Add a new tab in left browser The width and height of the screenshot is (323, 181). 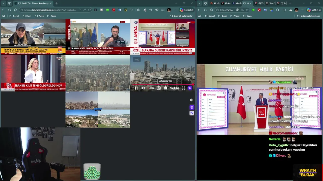coord(57,3)
